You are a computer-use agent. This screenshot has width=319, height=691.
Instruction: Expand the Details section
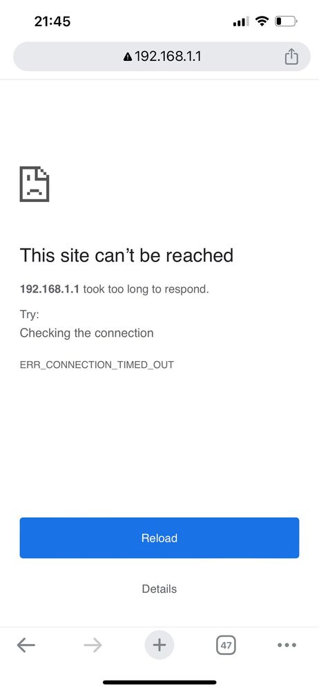(x=159, y=589)
